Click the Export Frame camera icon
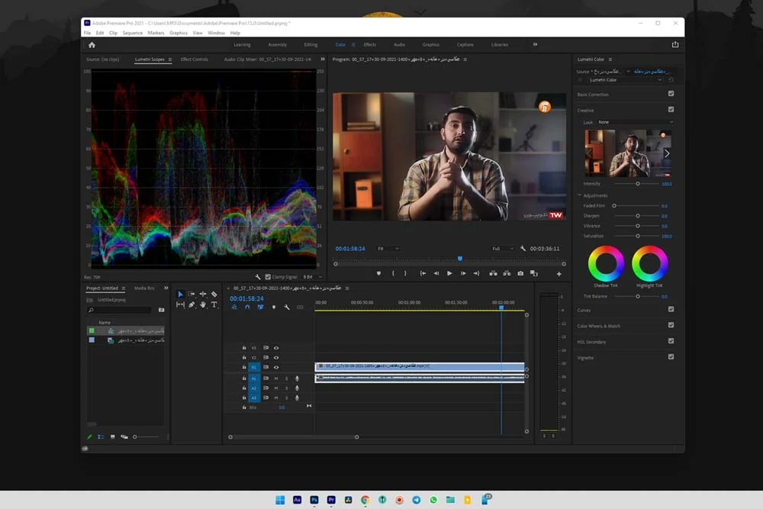Screen dimensions: 763x509 (520, 273)
